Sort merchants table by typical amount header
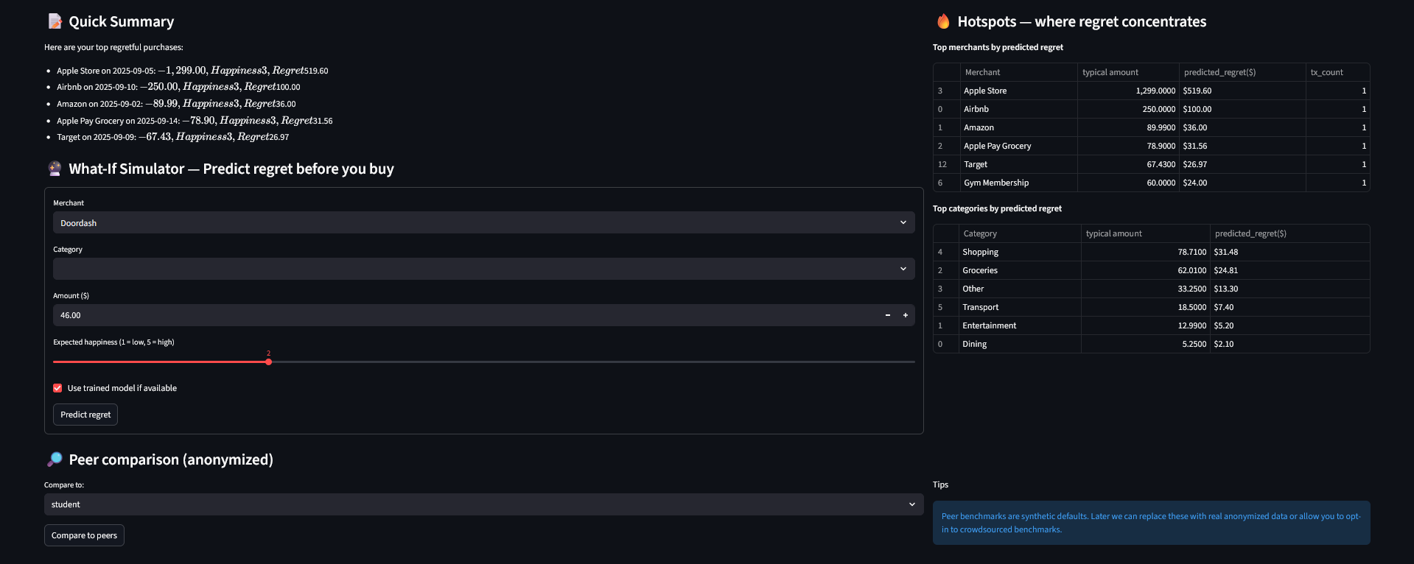The image size is (1414, 564). pyautogui.click(x=1128, y=72)
